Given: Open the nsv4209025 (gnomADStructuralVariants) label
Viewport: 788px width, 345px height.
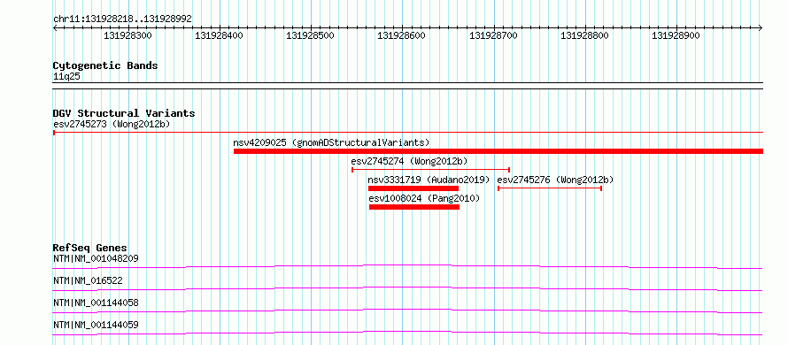Looking at the screenshot, I should [x=332, y=142].
